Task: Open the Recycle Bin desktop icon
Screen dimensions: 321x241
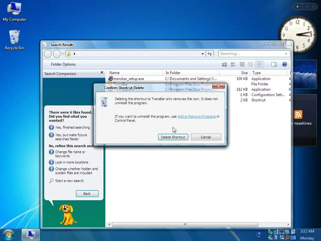Action: pyautogui.click(x=14, y=40)
